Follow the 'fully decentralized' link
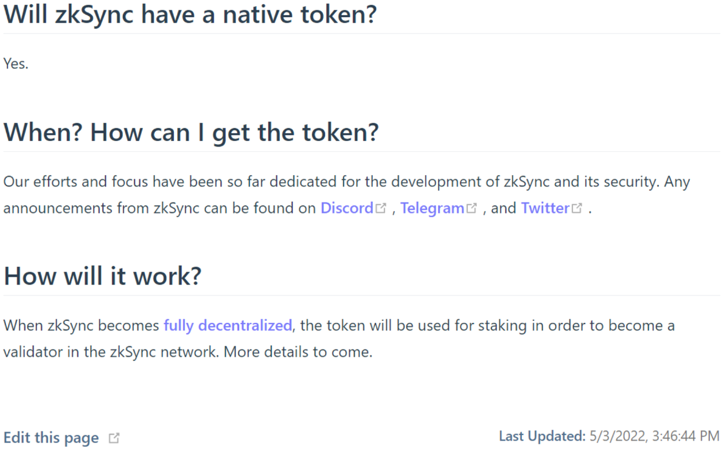The image size is (724, 451). pyautogui.click(x=228, y=326)
